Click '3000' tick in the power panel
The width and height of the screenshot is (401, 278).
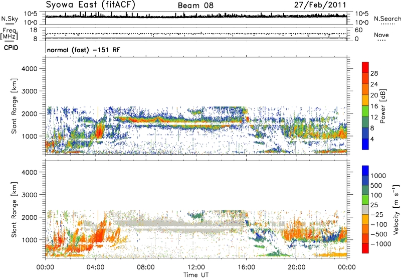click(x=29, y=91)
